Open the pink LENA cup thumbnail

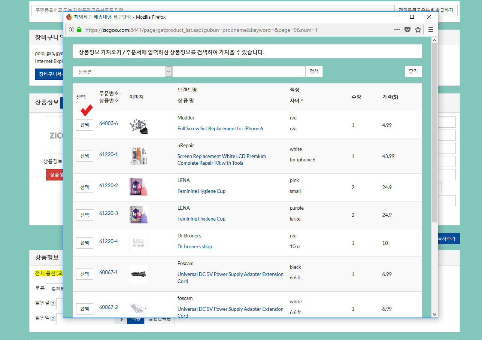click(x=139, y=187)
